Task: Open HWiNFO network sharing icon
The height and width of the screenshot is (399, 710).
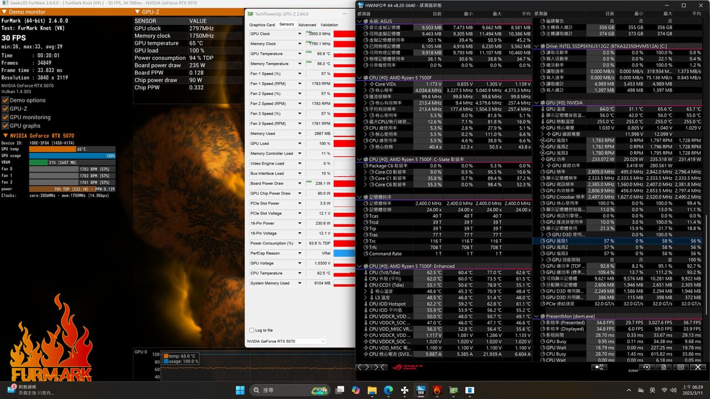Action: 599,367
